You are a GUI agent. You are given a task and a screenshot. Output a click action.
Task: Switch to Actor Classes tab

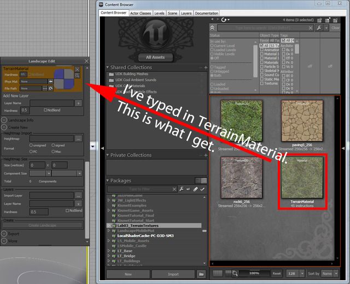(x=141, y=13)
